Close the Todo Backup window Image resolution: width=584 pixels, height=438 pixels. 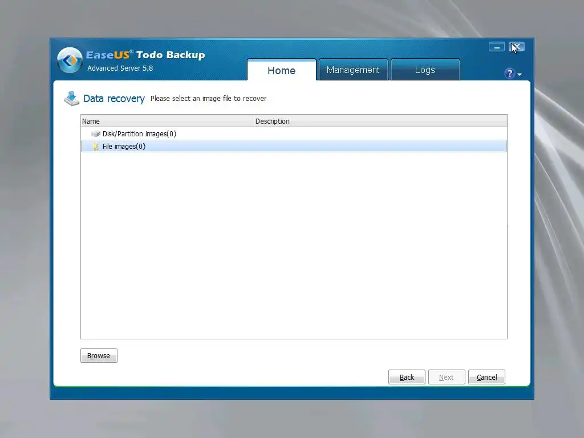[x=517, y=47]
